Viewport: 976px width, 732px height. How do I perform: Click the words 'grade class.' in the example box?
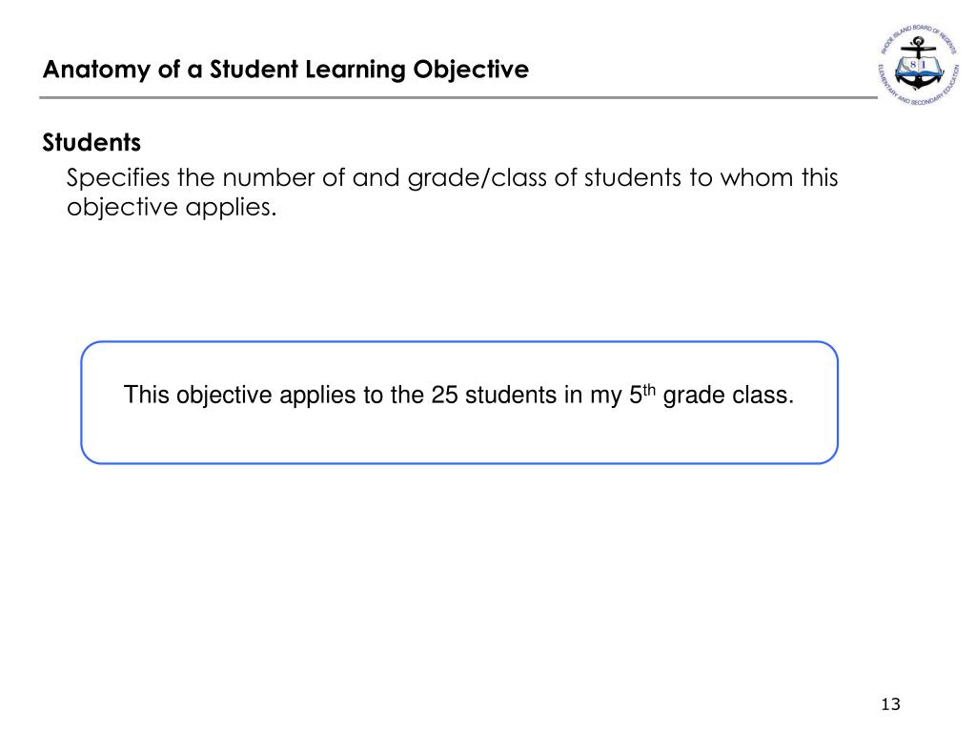coord(728,396)
